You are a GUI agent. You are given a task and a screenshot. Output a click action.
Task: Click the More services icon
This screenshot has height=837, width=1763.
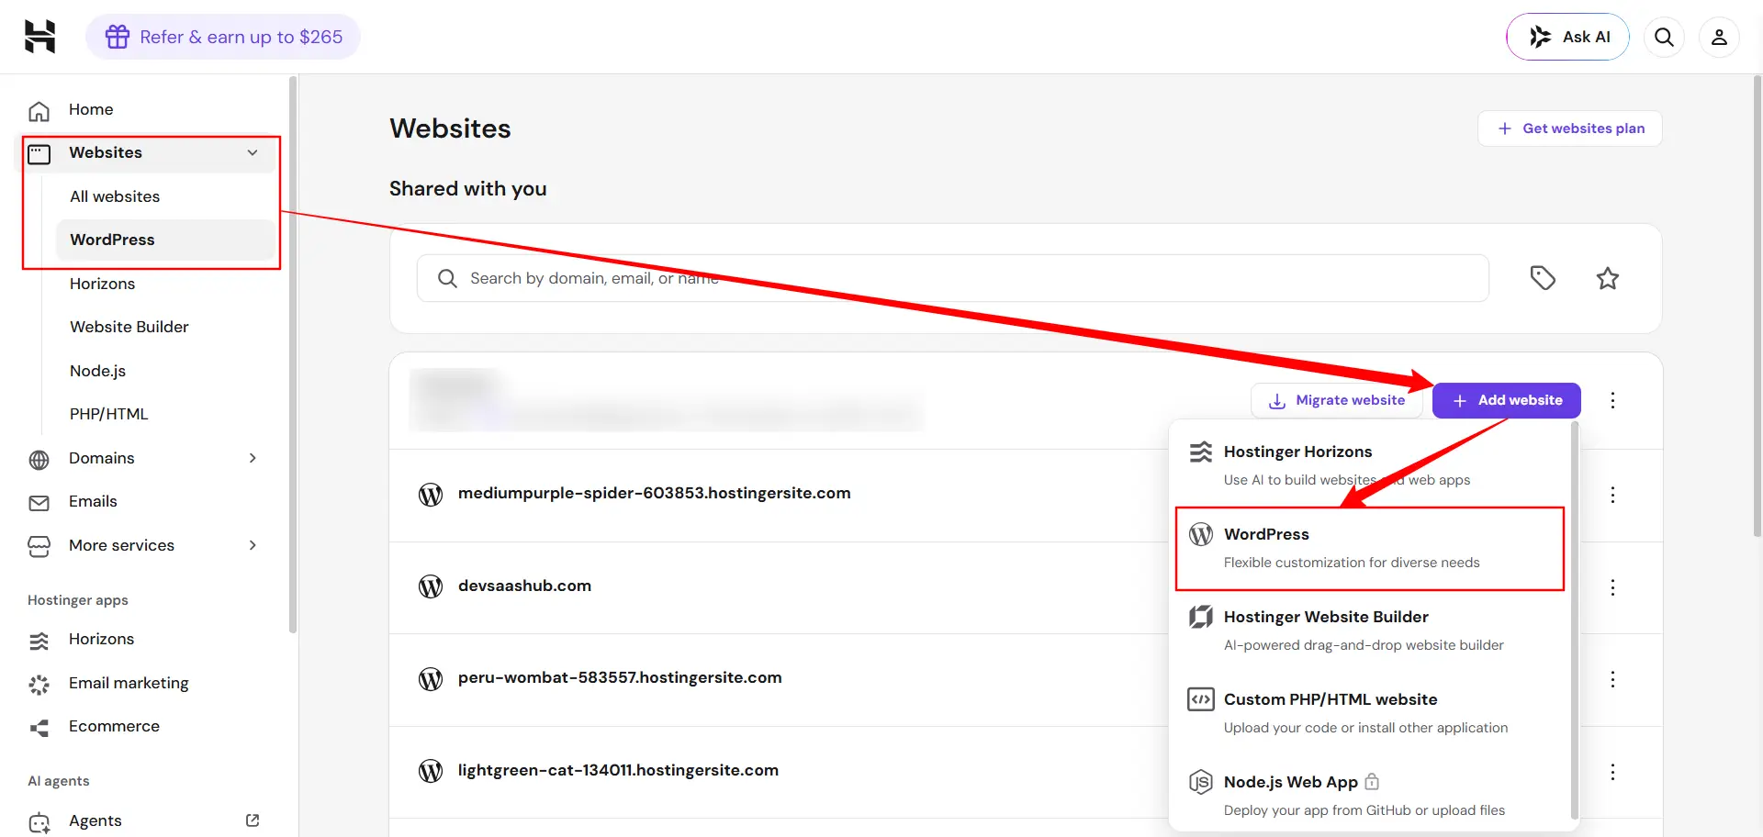click(x=39, y=546)
